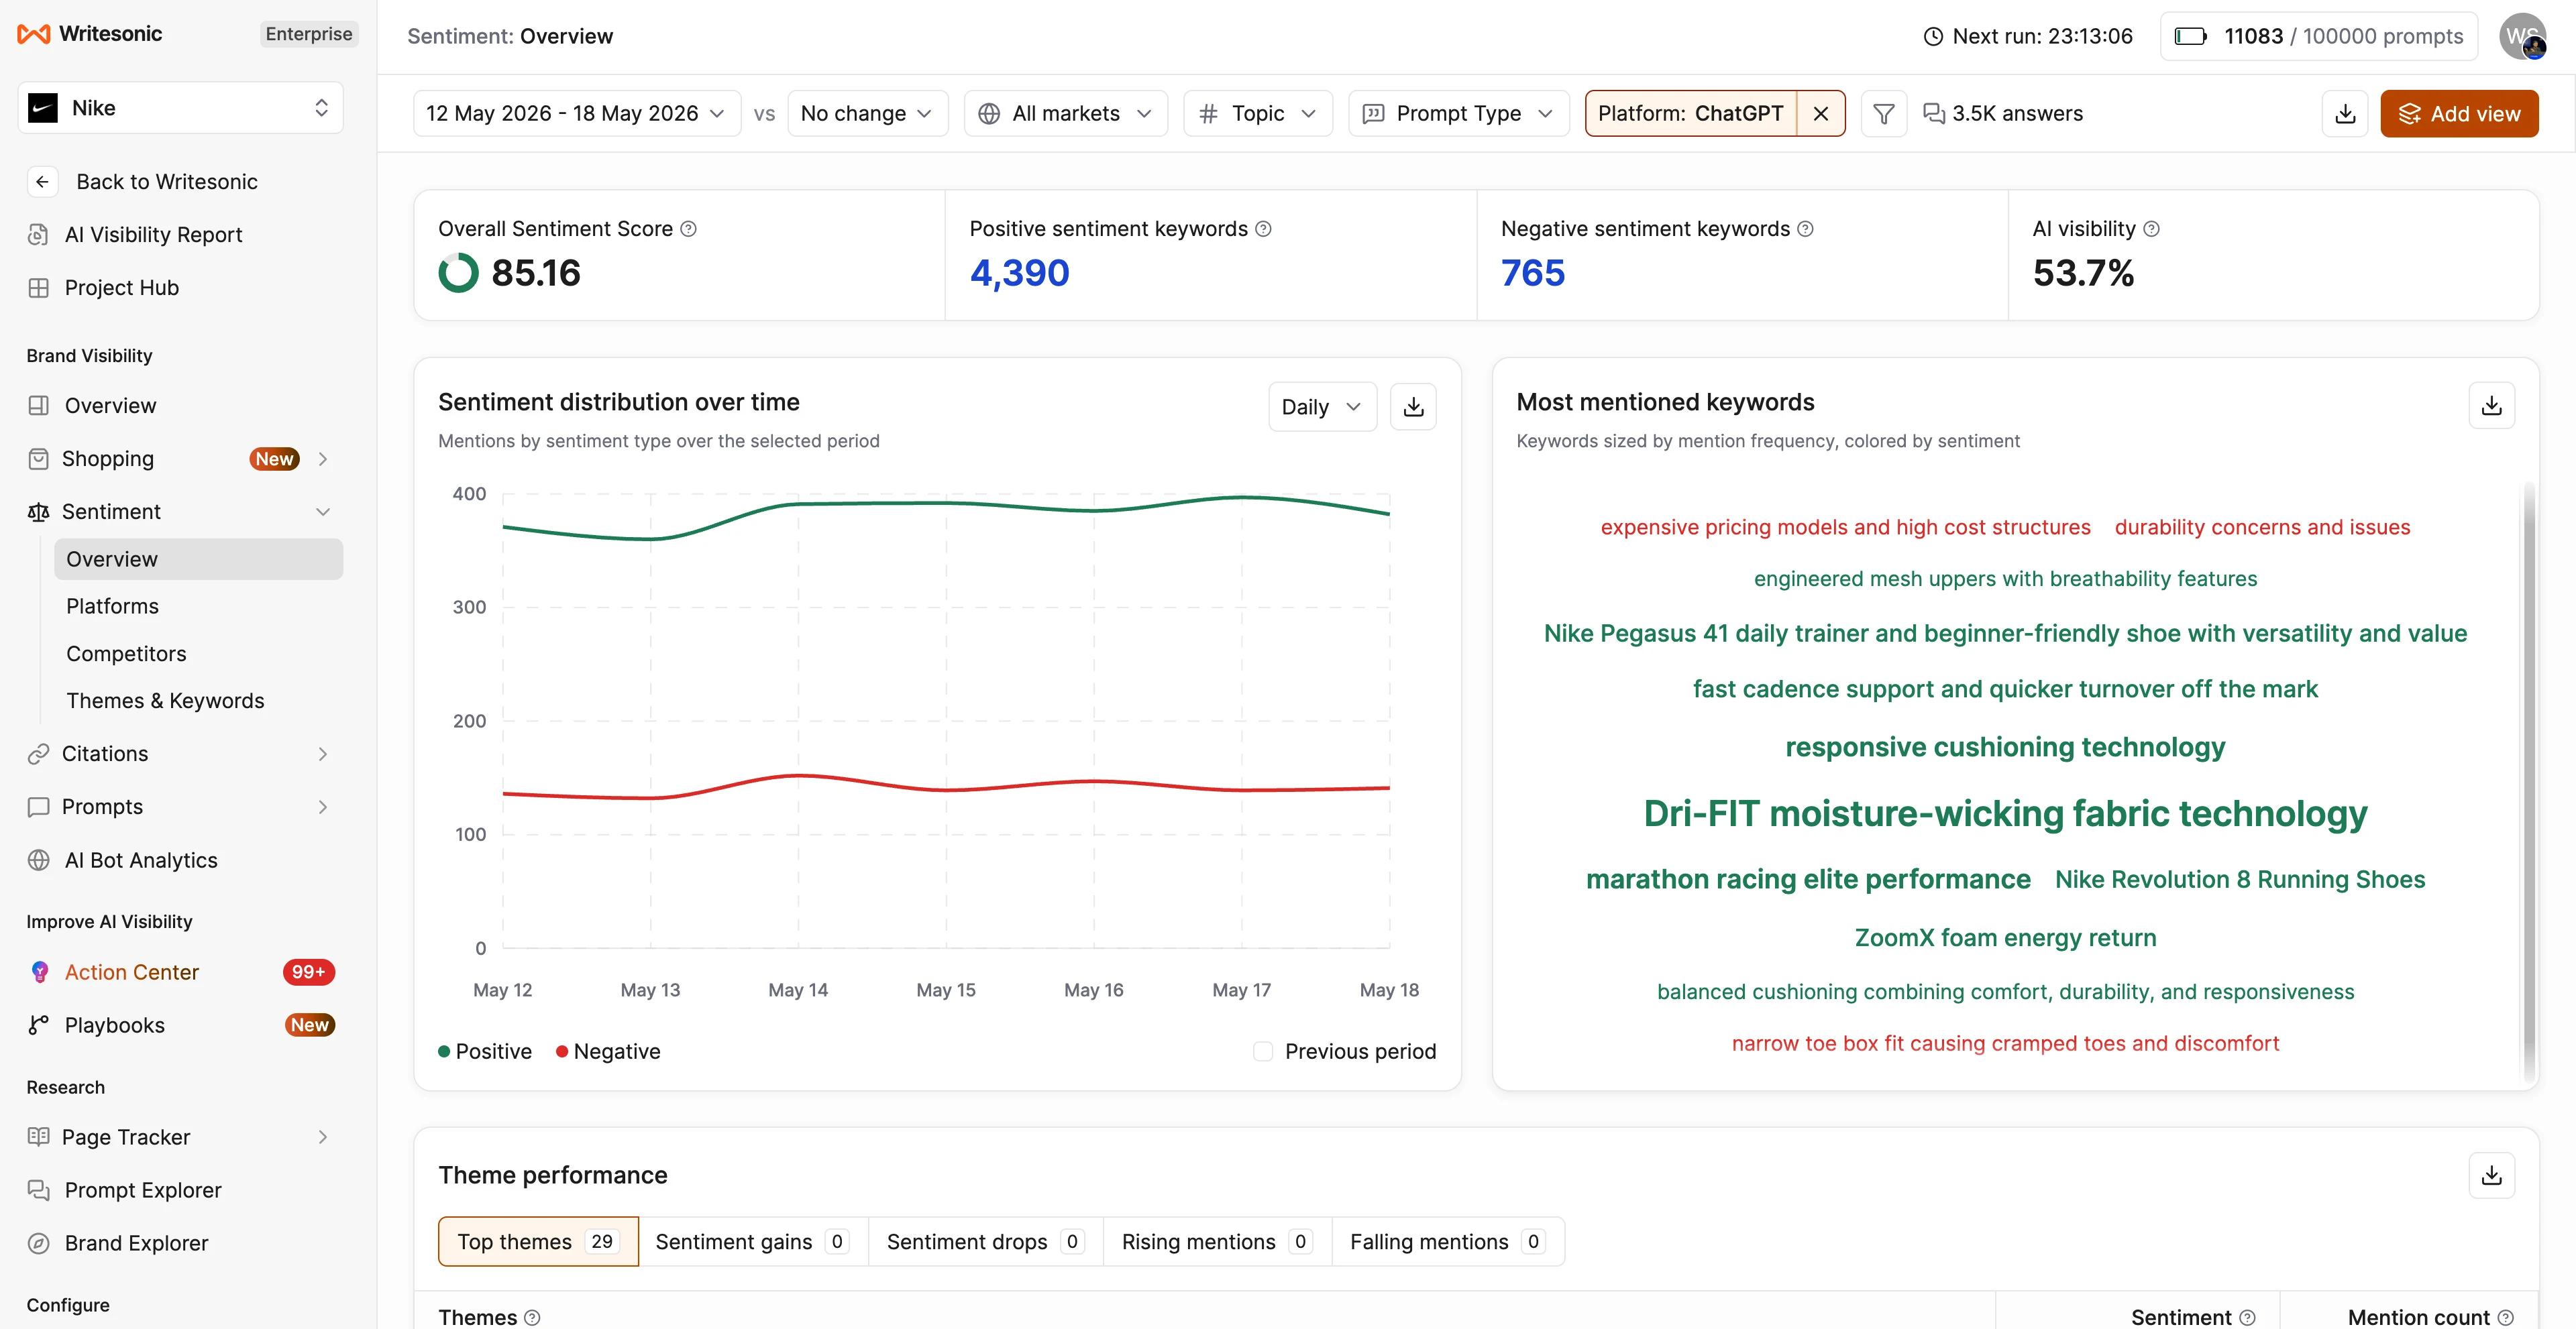Select Overview under Sentiment
Viewport: 2576px width, 1329px height.
tap(198, 560)
